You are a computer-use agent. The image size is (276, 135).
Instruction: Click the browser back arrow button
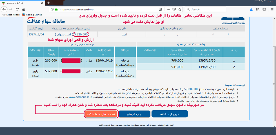(4, 9)
